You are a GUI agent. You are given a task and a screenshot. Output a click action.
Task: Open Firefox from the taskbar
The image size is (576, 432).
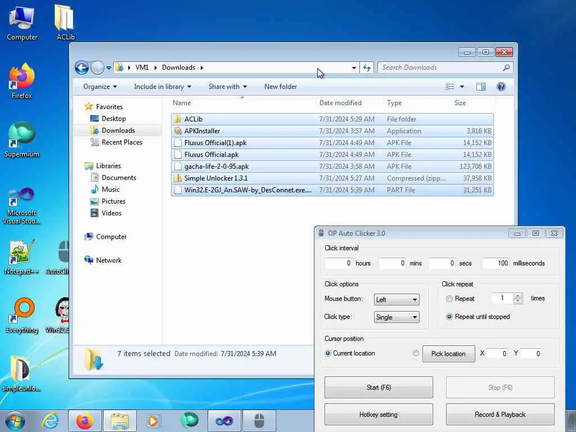[x=84, y=421]
